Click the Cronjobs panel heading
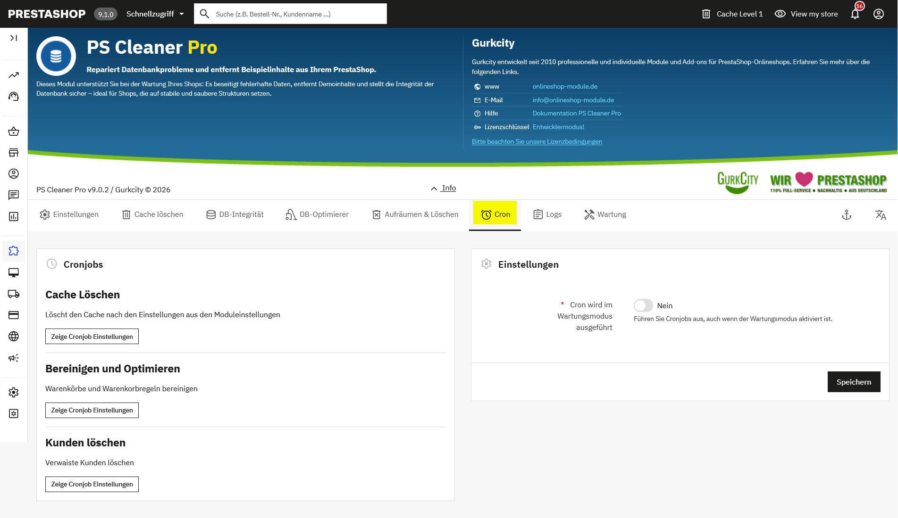Viewport: 898px width, 518px height. point(83,264)
